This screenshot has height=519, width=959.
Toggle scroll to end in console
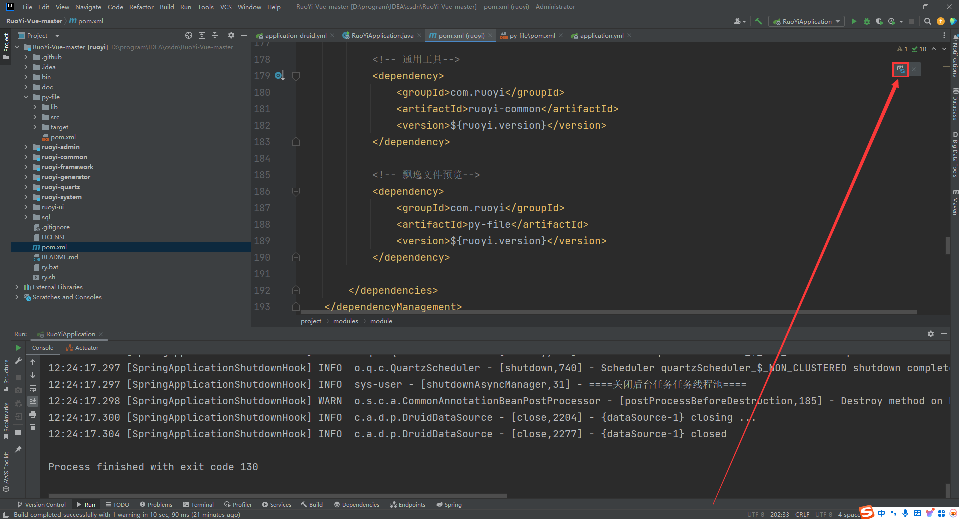coord(33,401)
